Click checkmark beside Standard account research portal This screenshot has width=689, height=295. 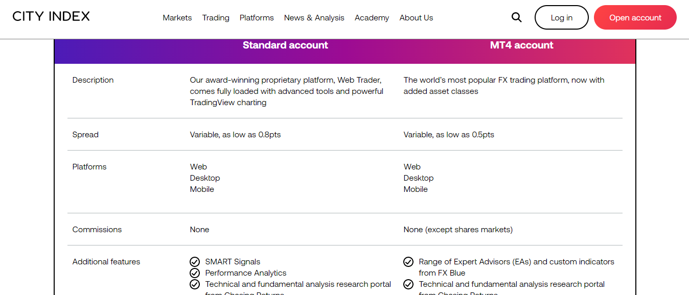coord(195,284)
